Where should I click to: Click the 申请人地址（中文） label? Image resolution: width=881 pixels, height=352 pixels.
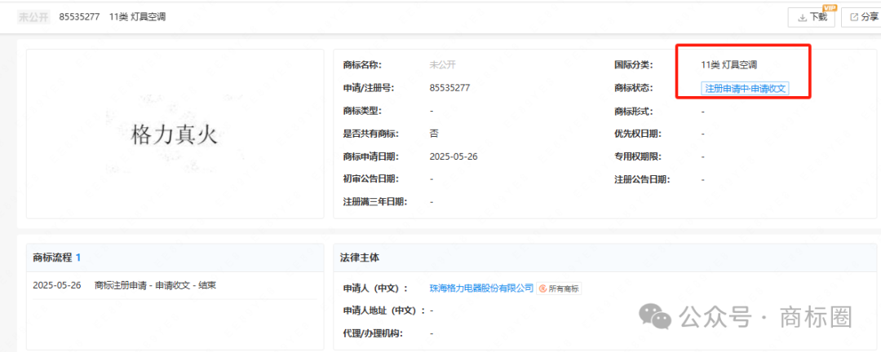383,310
